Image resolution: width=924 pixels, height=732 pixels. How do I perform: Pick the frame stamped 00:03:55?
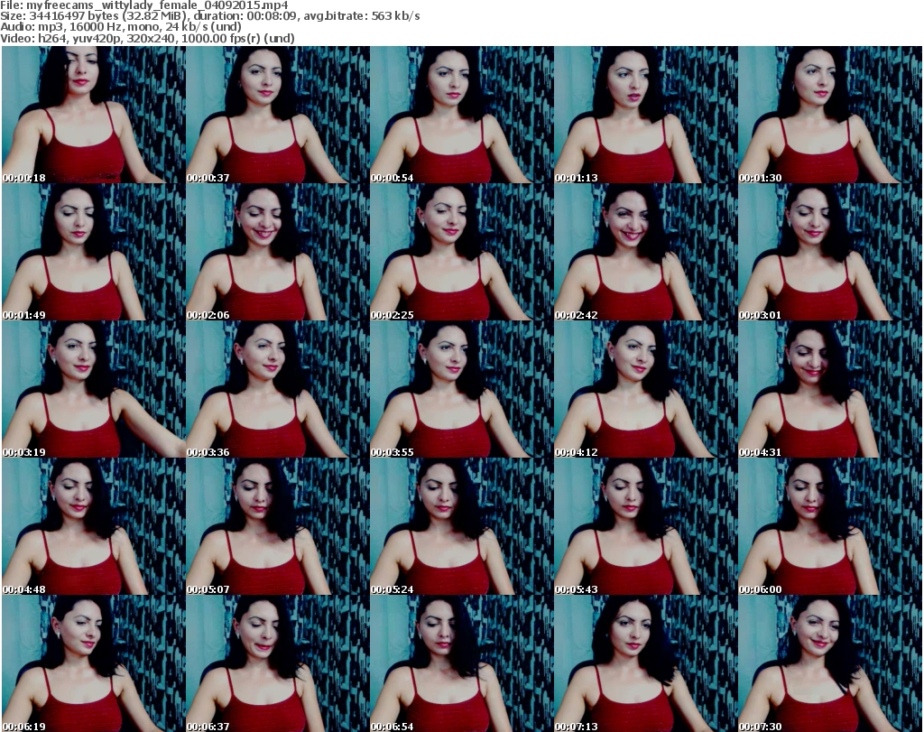[x=461, y=390]
